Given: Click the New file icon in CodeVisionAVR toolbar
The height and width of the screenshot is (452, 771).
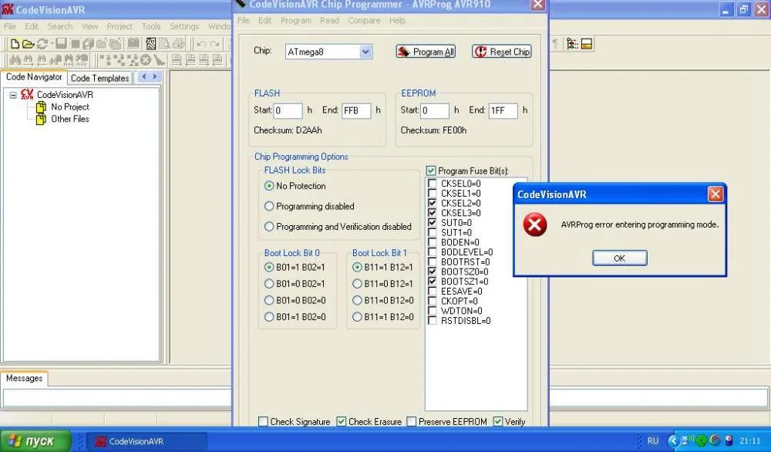Looking at the screenshot, I should [x=15, y=44].
